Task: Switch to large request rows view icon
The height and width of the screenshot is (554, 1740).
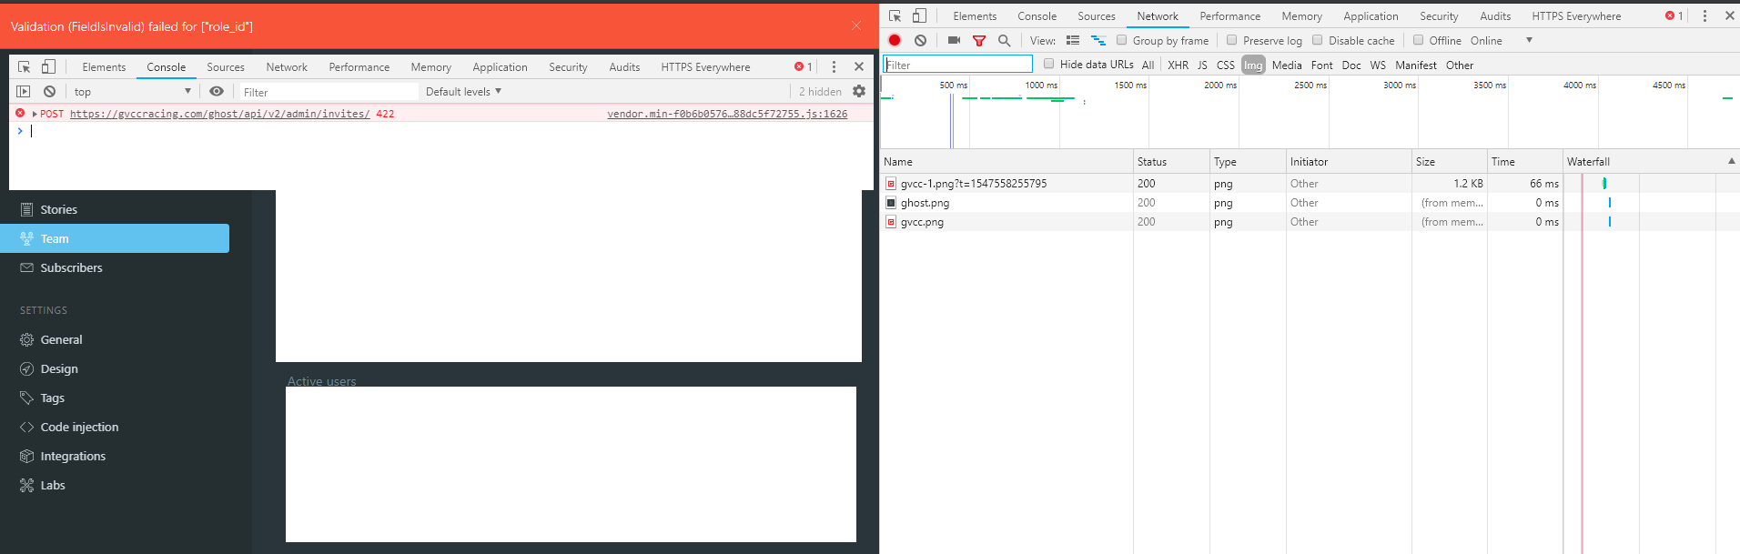Action: (1073, 40)
